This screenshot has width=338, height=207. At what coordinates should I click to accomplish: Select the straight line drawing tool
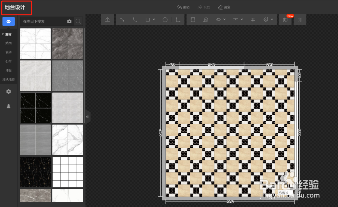122,20
